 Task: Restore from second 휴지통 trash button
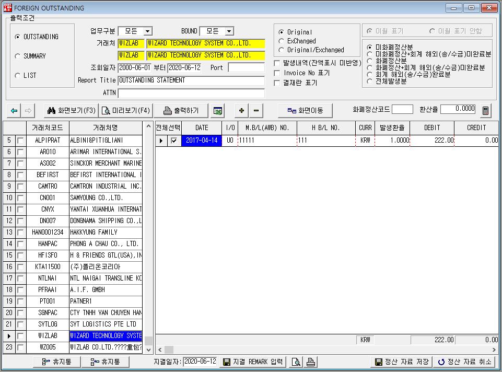coord(106,362)
